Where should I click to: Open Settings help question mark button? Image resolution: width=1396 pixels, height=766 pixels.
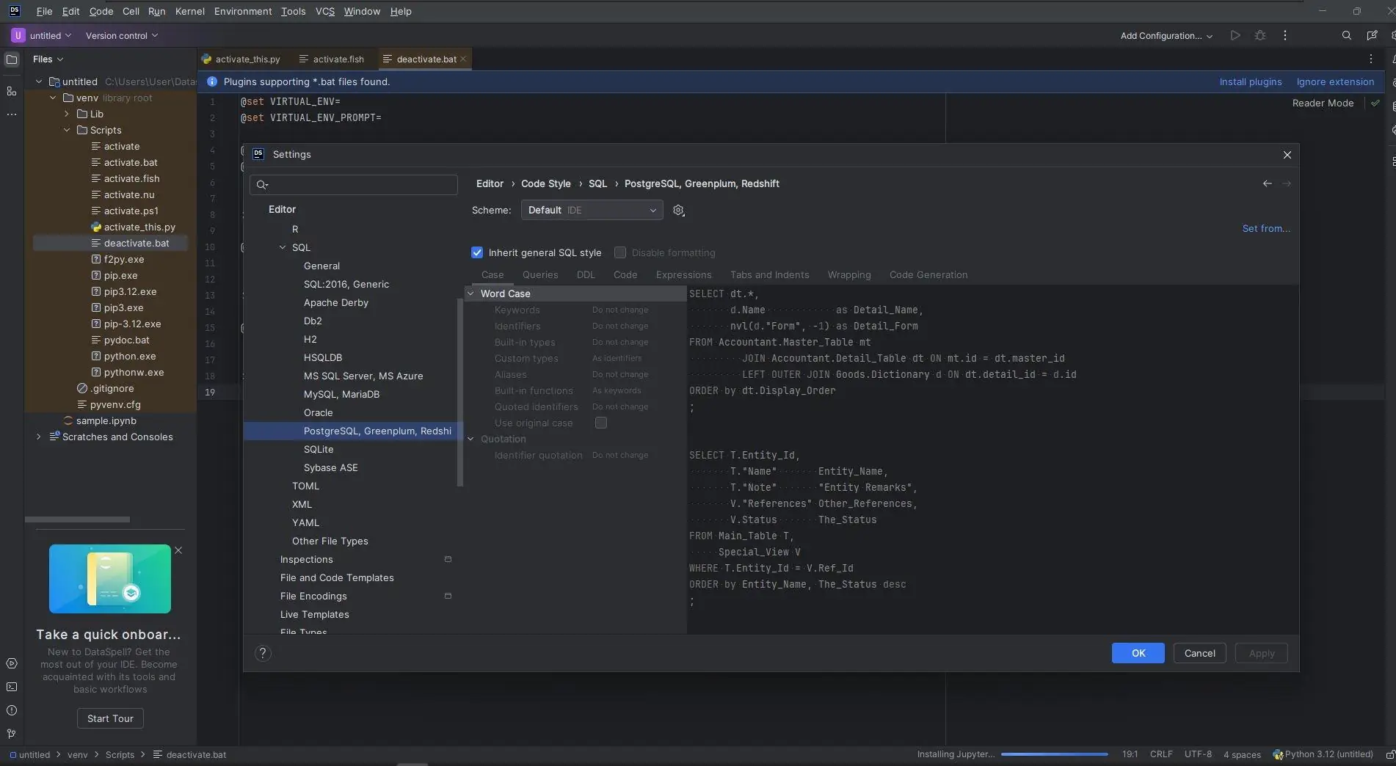(263, 653)
